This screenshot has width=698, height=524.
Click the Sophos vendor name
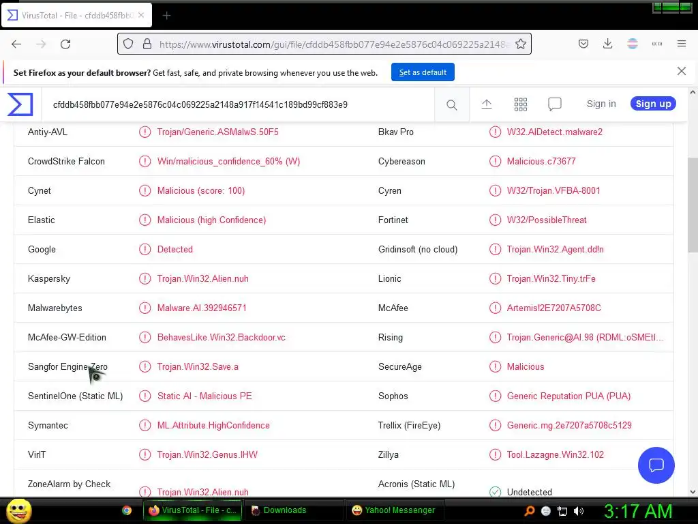point(393,396)
